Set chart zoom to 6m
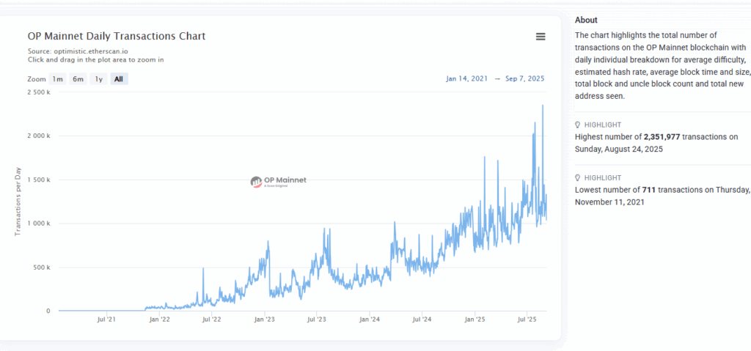The height and width of the screenshot is (351, 751). coord(78,79)
